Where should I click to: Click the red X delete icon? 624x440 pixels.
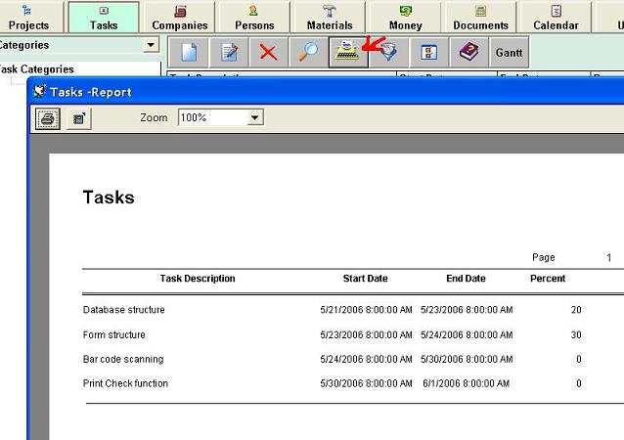268,53
